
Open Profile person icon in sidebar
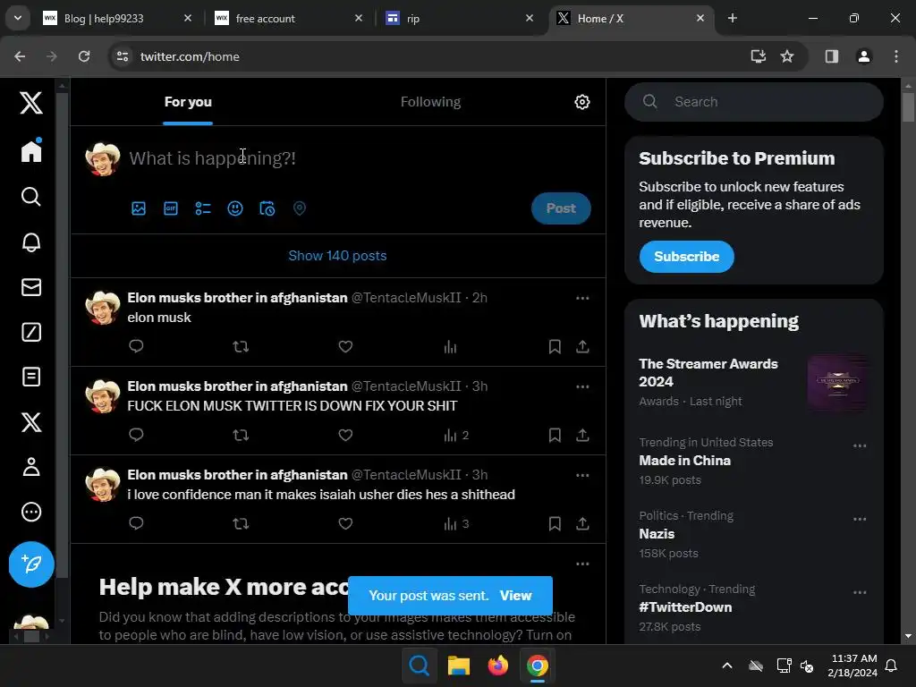[31, 467]
